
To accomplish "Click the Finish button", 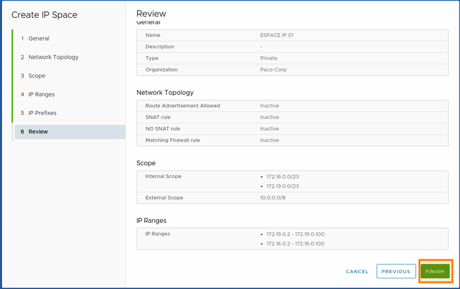I will tap(435, 271).
